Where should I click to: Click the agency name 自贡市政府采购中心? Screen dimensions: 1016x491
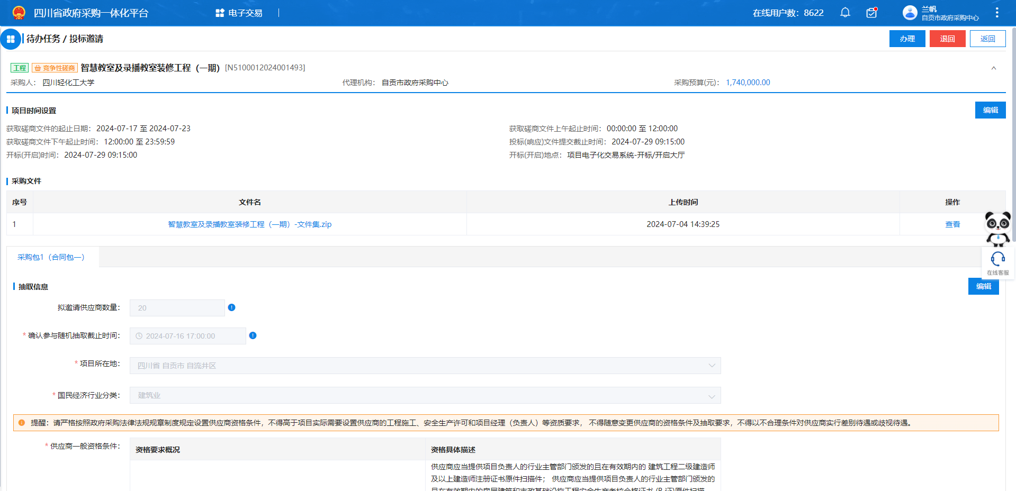pyautogui.click(x=415, y=83)
